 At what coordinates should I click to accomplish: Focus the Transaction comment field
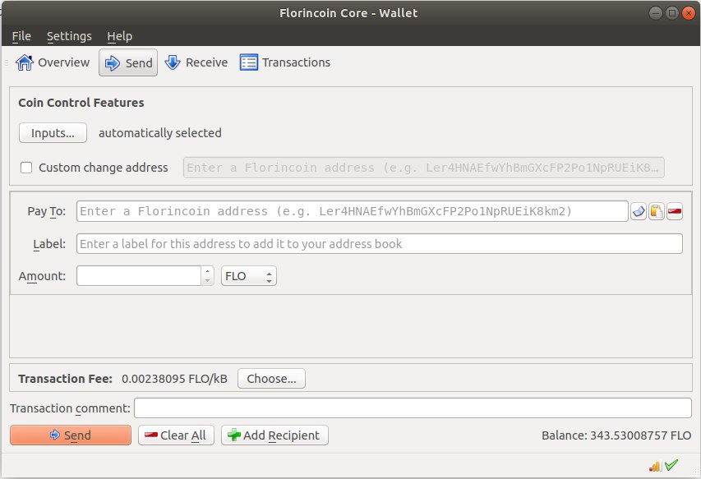[x=413, y=408]
